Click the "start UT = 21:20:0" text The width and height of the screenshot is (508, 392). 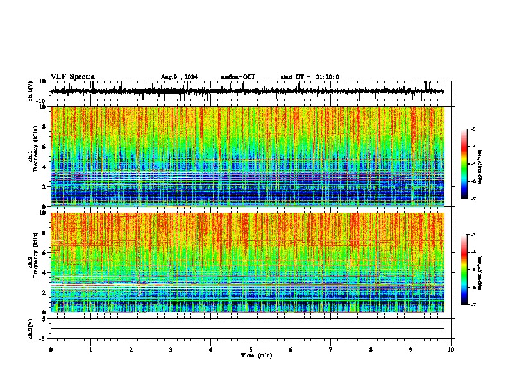point(310,77)
